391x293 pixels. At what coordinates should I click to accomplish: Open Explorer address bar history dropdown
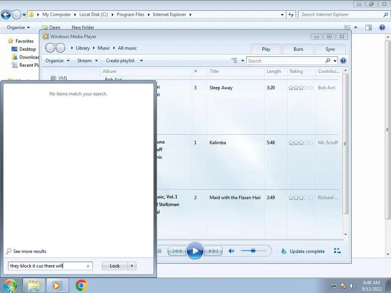282,15
